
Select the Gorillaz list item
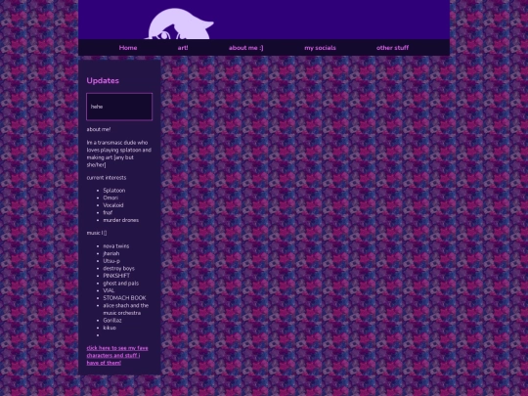click(x=112, y=321)
